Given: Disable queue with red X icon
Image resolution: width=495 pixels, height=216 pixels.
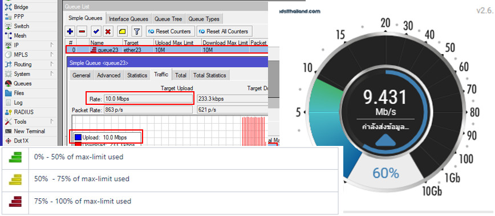Looking at the screenshot, I should (108, 31).
